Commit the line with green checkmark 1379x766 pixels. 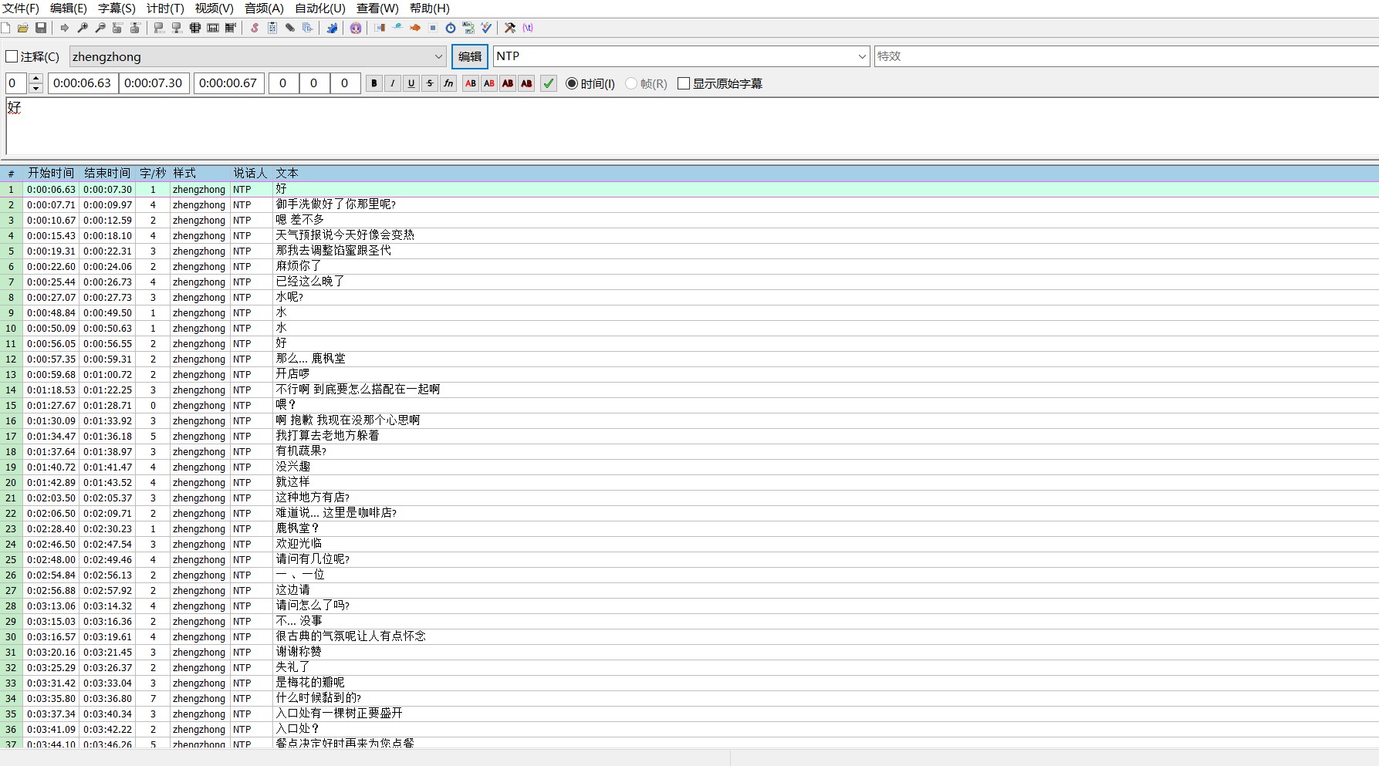[x=549, y=83]
